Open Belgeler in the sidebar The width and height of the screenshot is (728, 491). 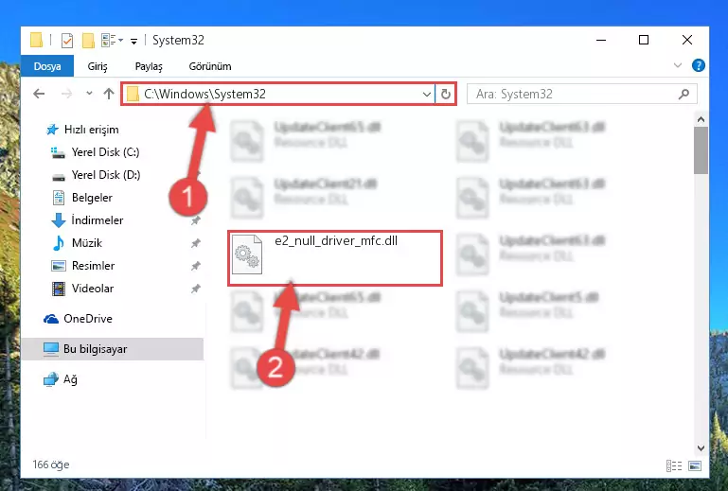(x=82, y=198)
